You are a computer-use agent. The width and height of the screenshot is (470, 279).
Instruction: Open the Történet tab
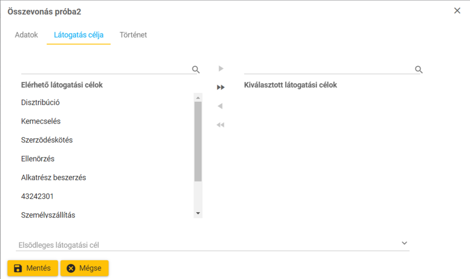(x=133, y=35)
